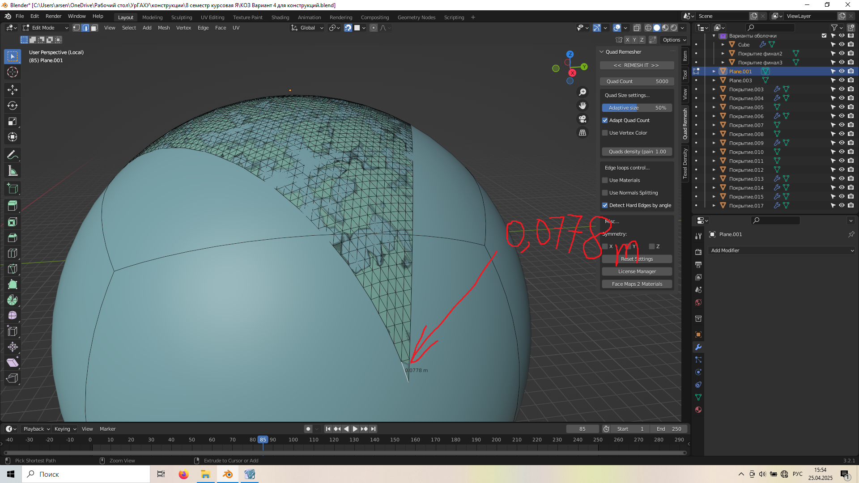The height and width of the screenshot is (483, 859).
Task: Open the Keying dropdown in timeline
Action: 65,429
